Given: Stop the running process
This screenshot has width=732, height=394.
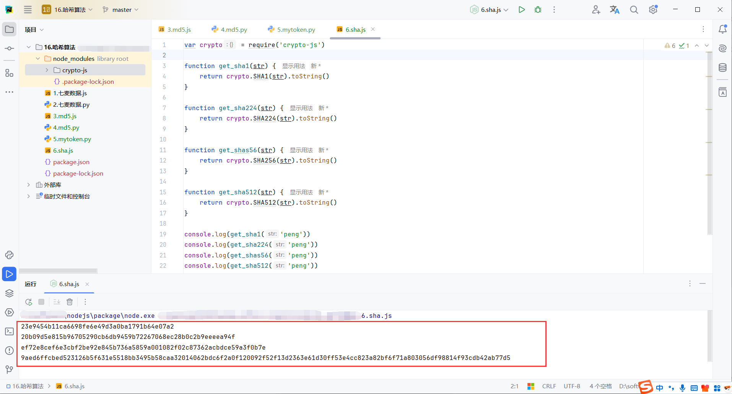Looking at the screenshot, I should tap(41, 302).
